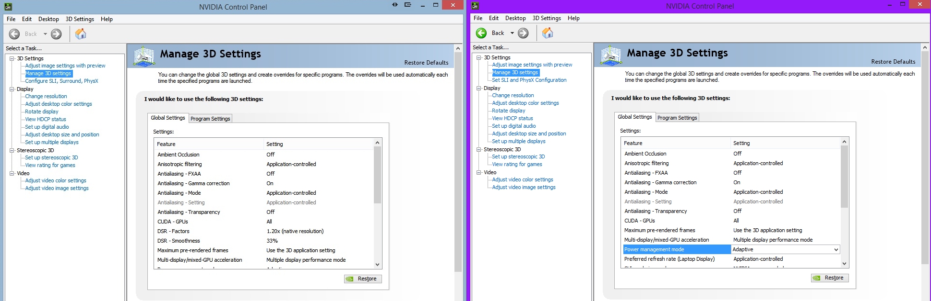Open Adjust desktop color settings, right window
931x301 pixels.
(x=525, y=103)
